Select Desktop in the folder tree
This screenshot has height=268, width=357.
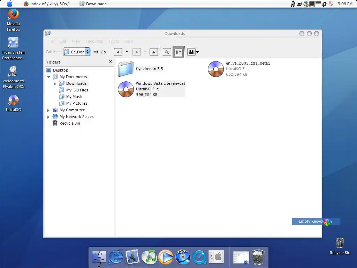(60, 70)
